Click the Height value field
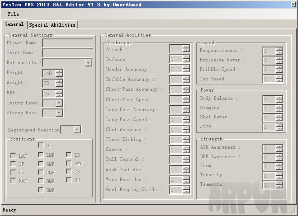Viewport: 298px width, 216px height. click(x=49, y=73)
